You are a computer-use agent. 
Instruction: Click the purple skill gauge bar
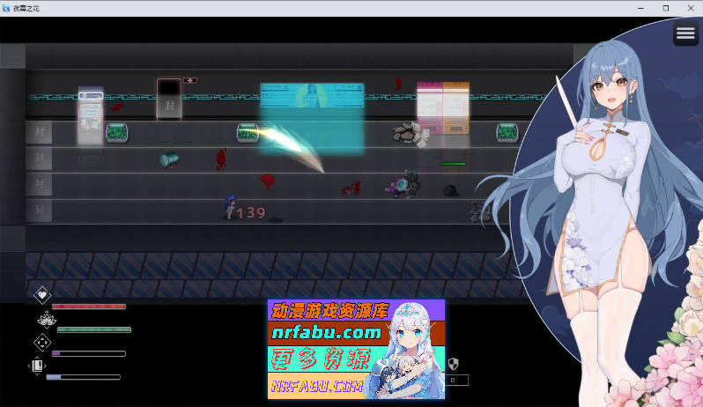88,354
